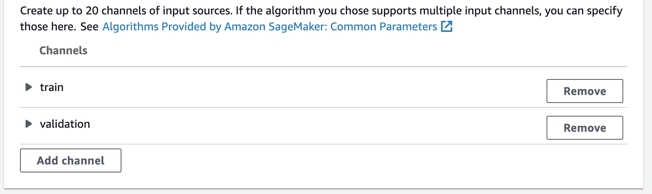This screenshot has height=194, width=652.
Task: Open documentation via the external-link square icon
Action: 446,27
